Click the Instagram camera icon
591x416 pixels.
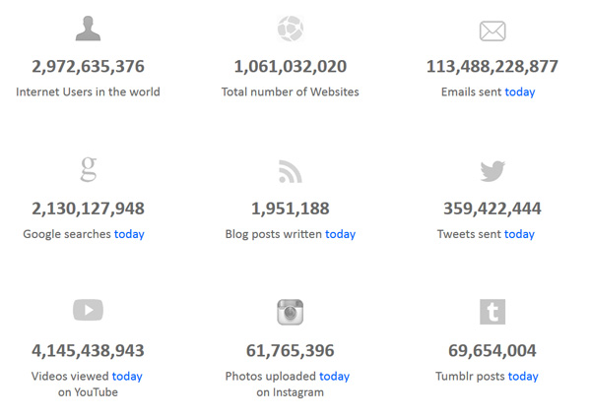pos(290,312)
